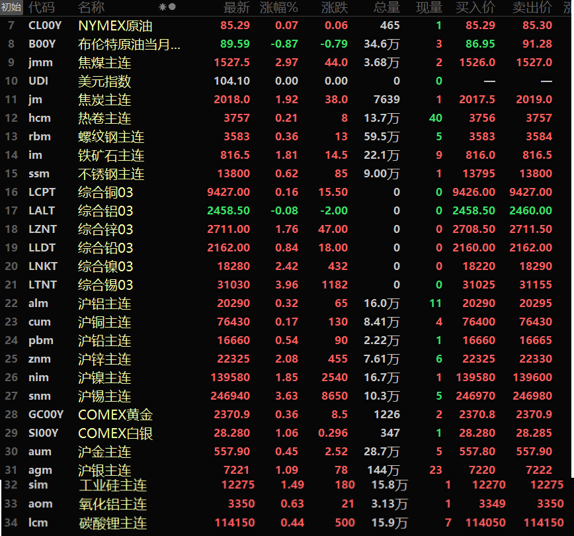Sort by 买入价 column header
This screenshot has width=574, height=536.
point(475,7)
